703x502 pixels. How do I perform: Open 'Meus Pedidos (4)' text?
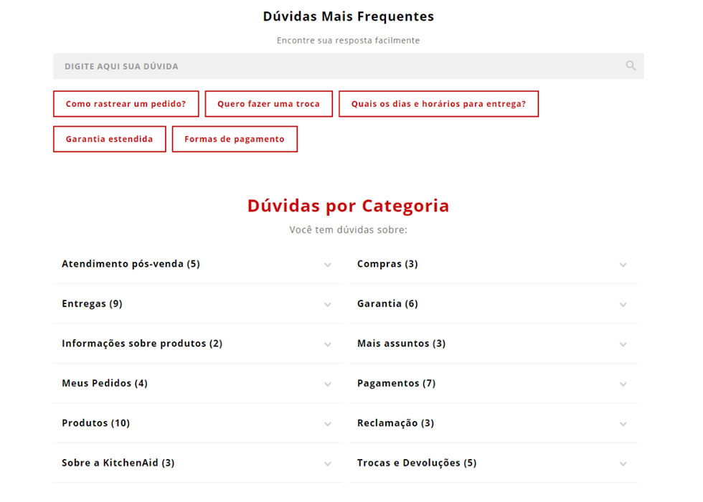105,383
